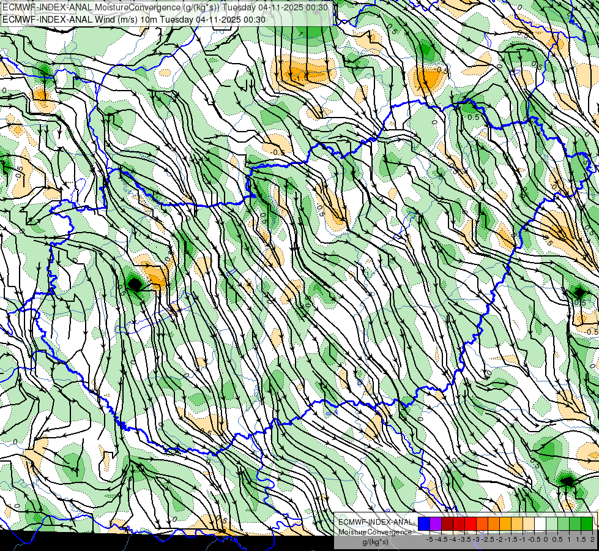
Task: Click the pale peach legend swatch before -0.5
Action: coord(529,524)
